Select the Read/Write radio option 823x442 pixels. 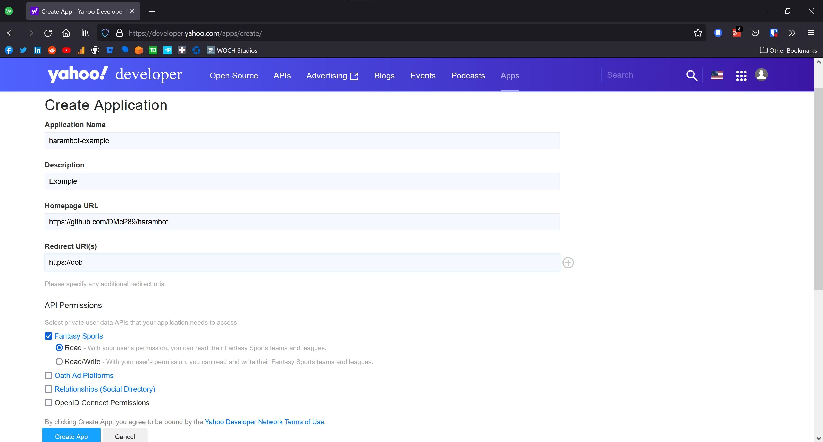click(59, 361)
